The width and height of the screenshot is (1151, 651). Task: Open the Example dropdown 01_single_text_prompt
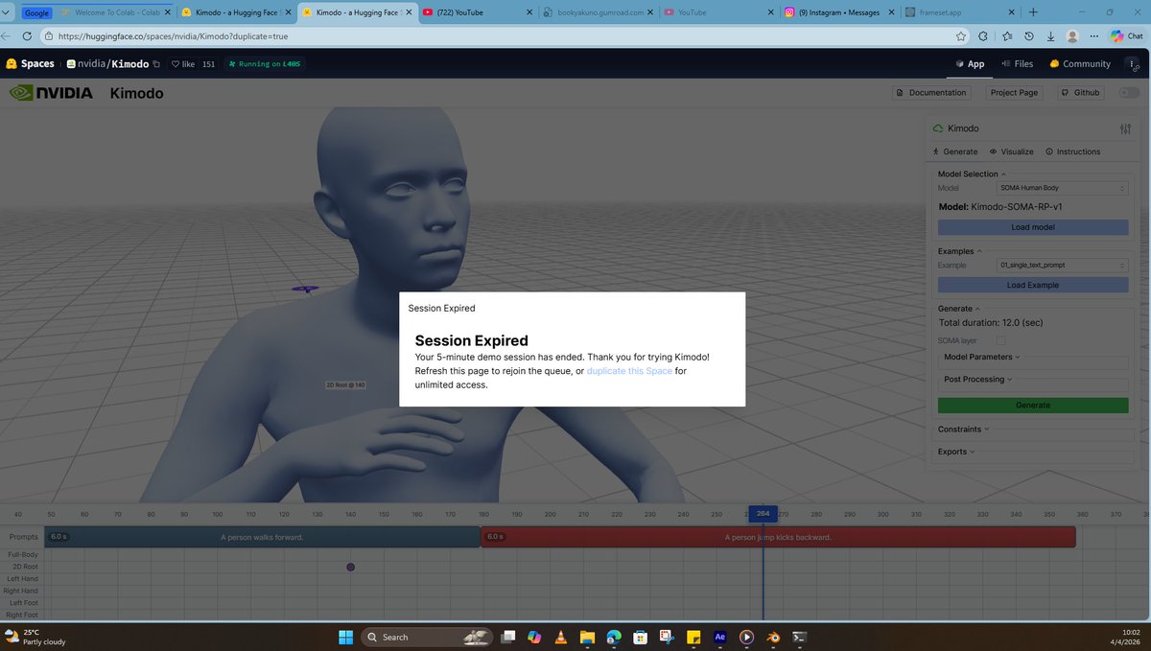point(1062,265)
